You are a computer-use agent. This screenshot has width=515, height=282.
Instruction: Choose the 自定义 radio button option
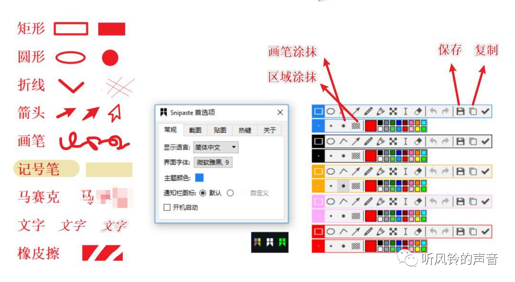[x=230, y=193]
